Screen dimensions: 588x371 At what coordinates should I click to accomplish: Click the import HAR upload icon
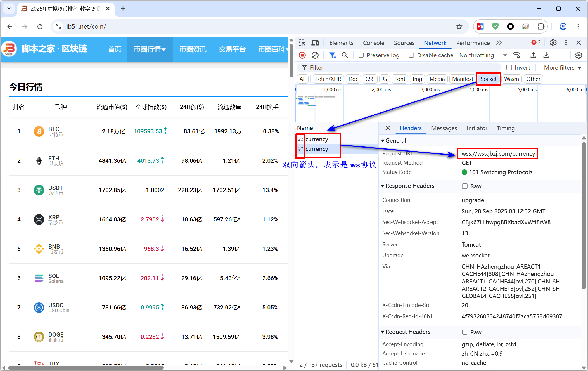(533, 55)
